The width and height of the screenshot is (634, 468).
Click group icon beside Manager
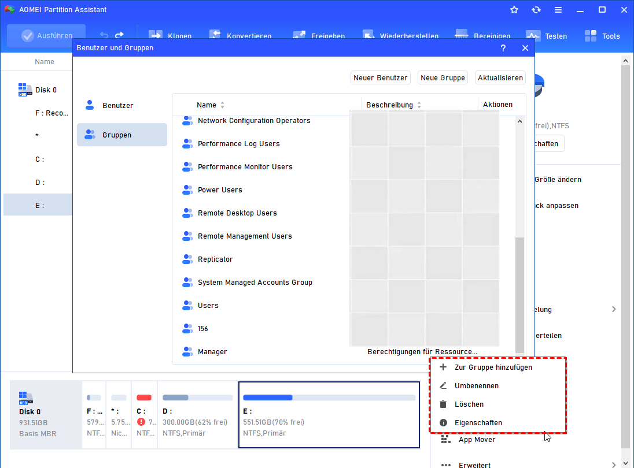(187, 352)
